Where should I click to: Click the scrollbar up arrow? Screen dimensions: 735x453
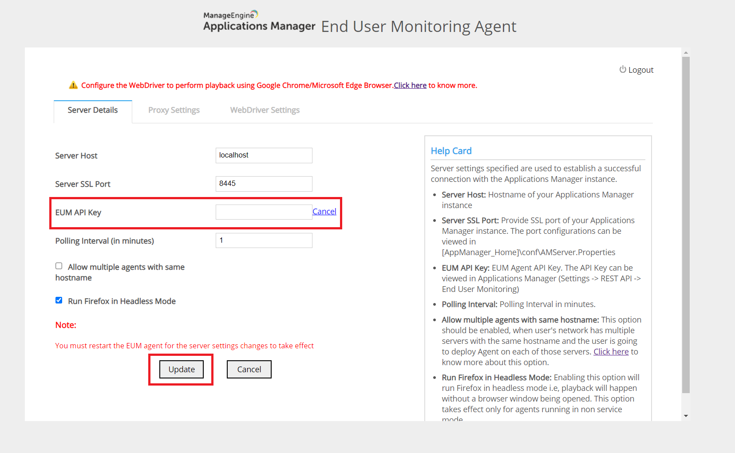pyautogui.click(x=686, y=53)
